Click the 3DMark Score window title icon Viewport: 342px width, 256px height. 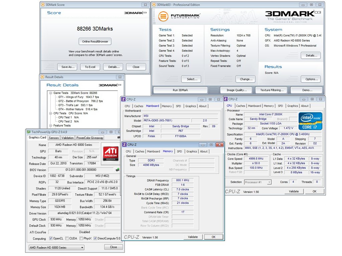43,5
